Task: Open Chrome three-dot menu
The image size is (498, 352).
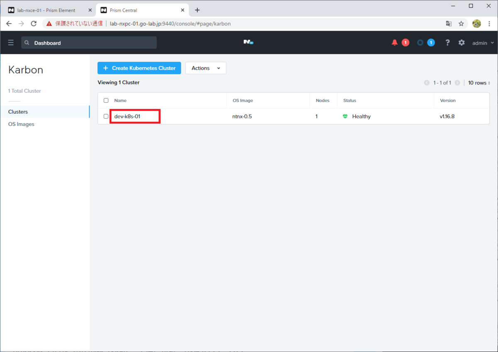Action: point(490,24)
